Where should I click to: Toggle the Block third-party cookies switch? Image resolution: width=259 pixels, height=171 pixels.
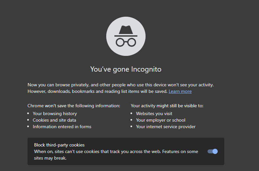[212, 151]
